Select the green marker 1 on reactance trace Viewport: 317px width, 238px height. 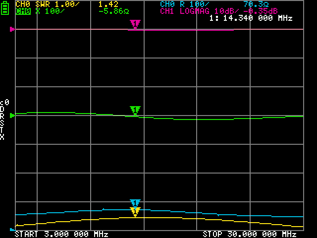tap(135, 110)
